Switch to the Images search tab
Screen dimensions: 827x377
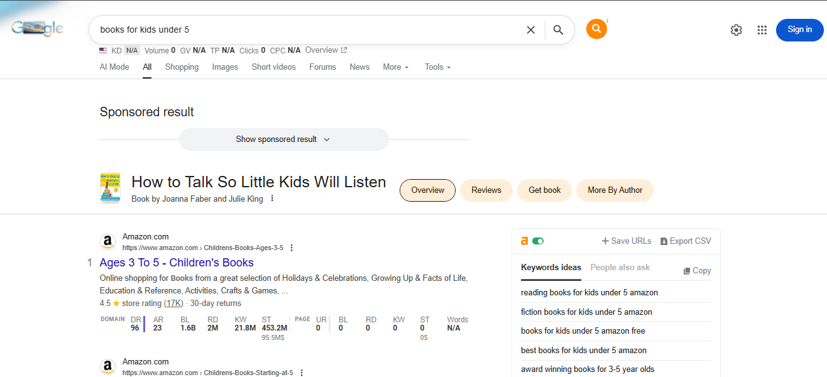(x=224, y=67)
